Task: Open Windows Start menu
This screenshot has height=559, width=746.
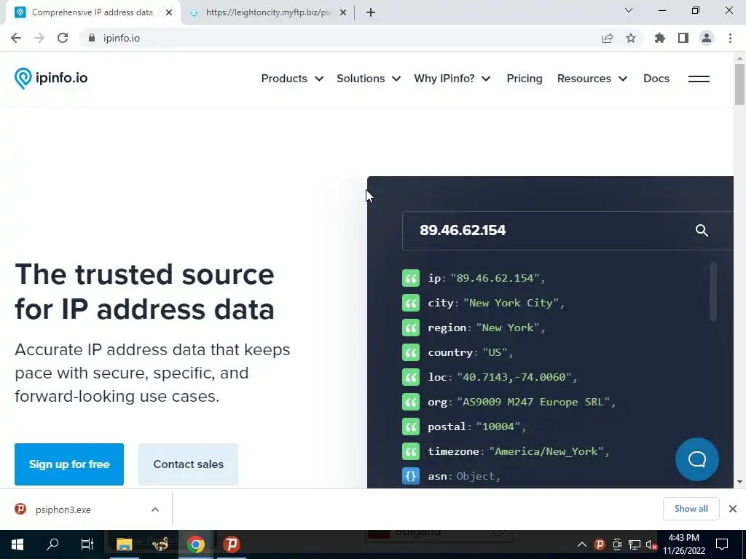Action: tap(17, 544)
